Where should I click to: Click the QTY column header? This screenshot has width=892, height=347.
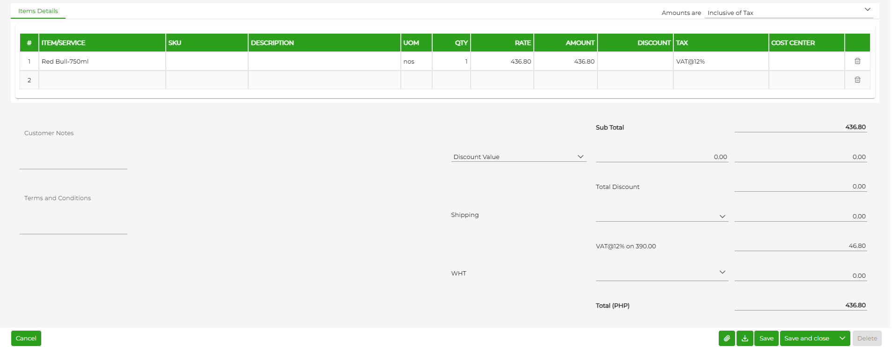[451, 43]
